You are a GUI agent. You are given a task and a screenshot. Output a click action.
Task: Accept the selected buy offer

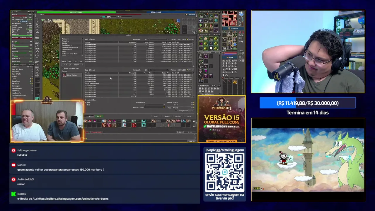coord(191,70)
